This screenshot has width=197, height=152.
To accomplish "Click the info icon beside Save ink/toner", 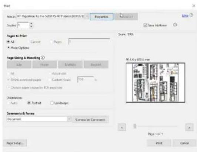I will tap(175, 25).
